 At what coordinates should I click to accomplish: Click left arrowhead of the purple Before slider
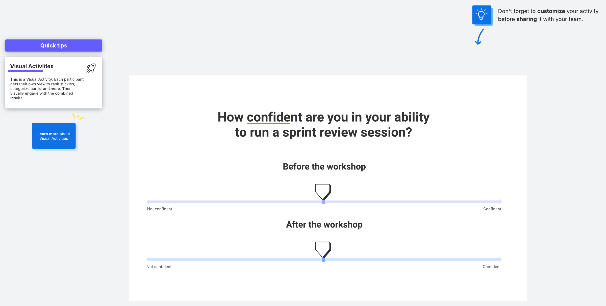148,202
